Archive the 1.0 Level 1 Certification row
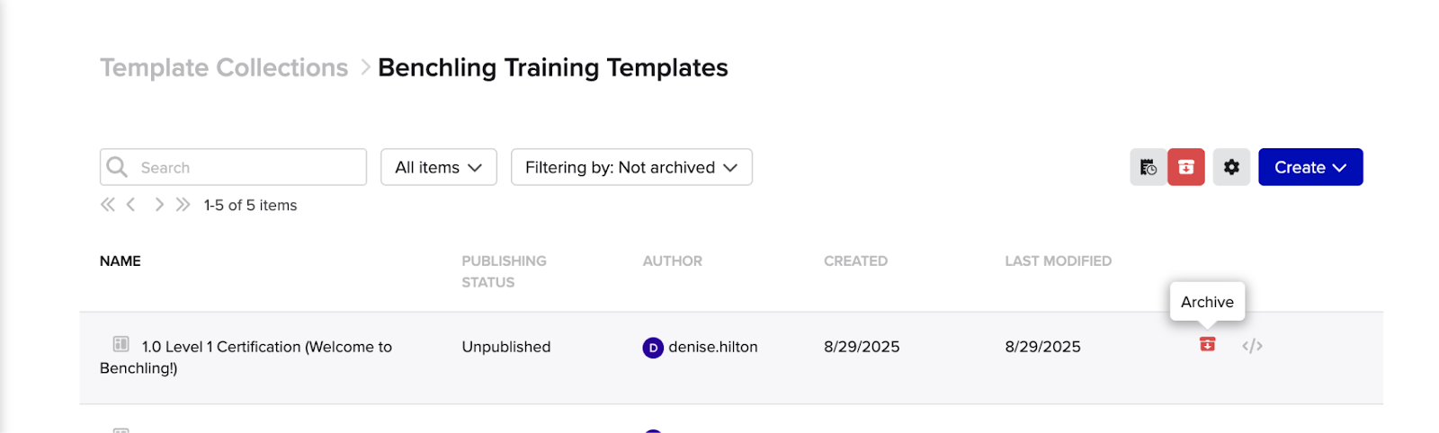 pyautogui.click(x=1207, y=345)
